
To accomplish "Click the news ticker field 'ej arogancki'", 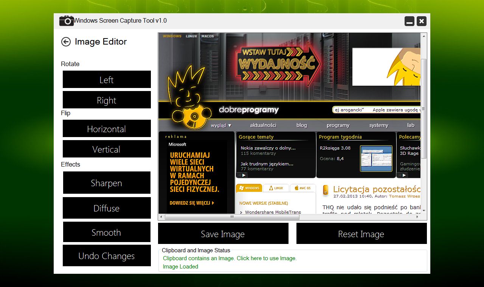I will [376, 110].
